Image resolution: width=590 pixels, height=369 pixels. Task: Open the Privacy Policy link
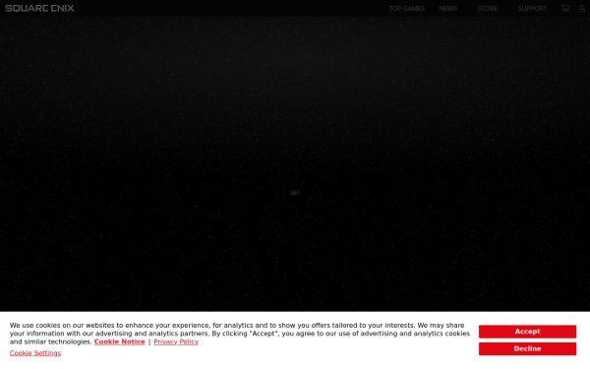coord(176,341)
